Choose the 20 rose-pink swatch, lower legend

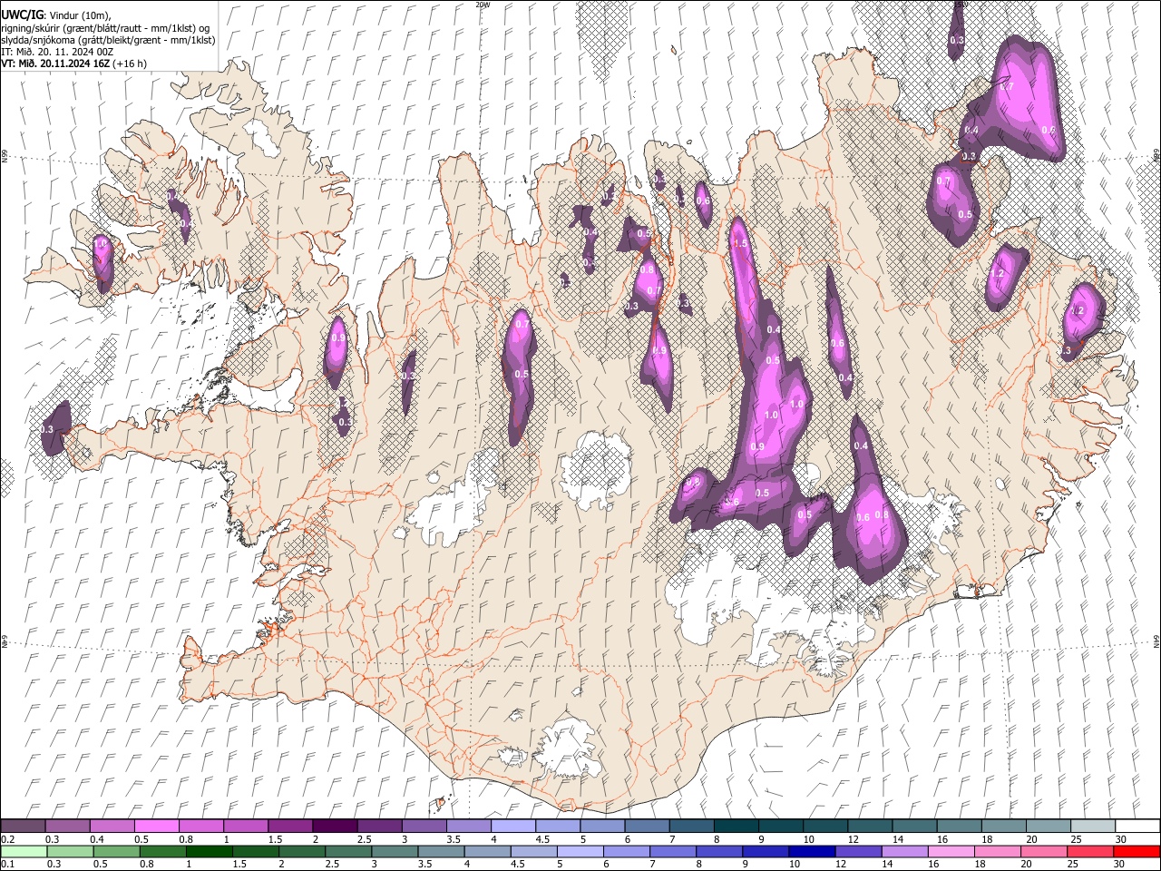tap(1044, 851)
